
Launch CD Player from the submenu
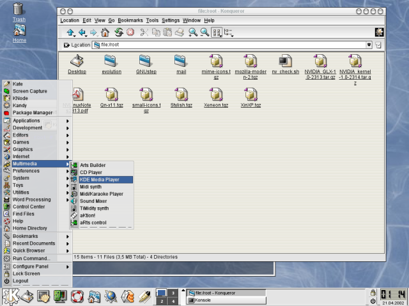[x=102, y=172]
